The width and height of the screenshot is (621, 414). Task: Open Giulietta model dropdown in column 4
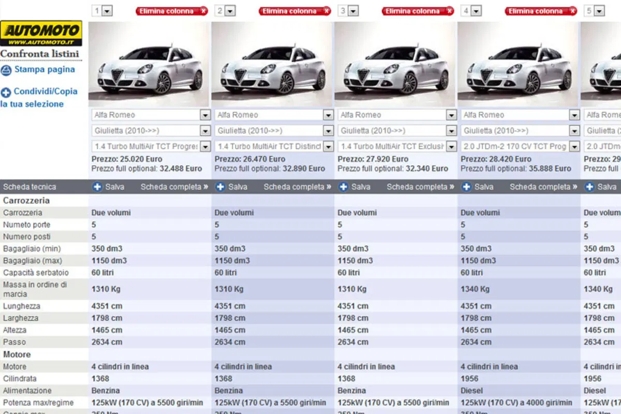(521, 130)
